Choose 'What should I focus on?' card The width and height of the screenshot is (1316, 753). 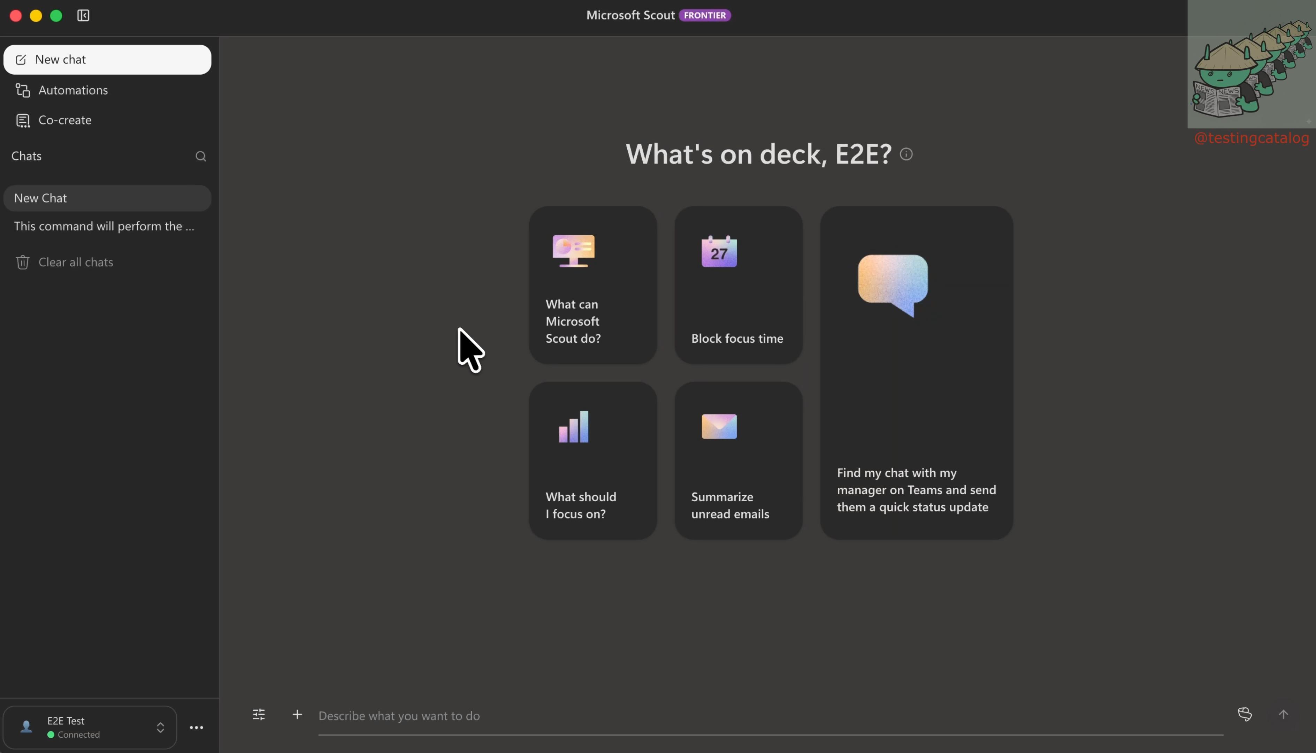click(x=593, y=461)
